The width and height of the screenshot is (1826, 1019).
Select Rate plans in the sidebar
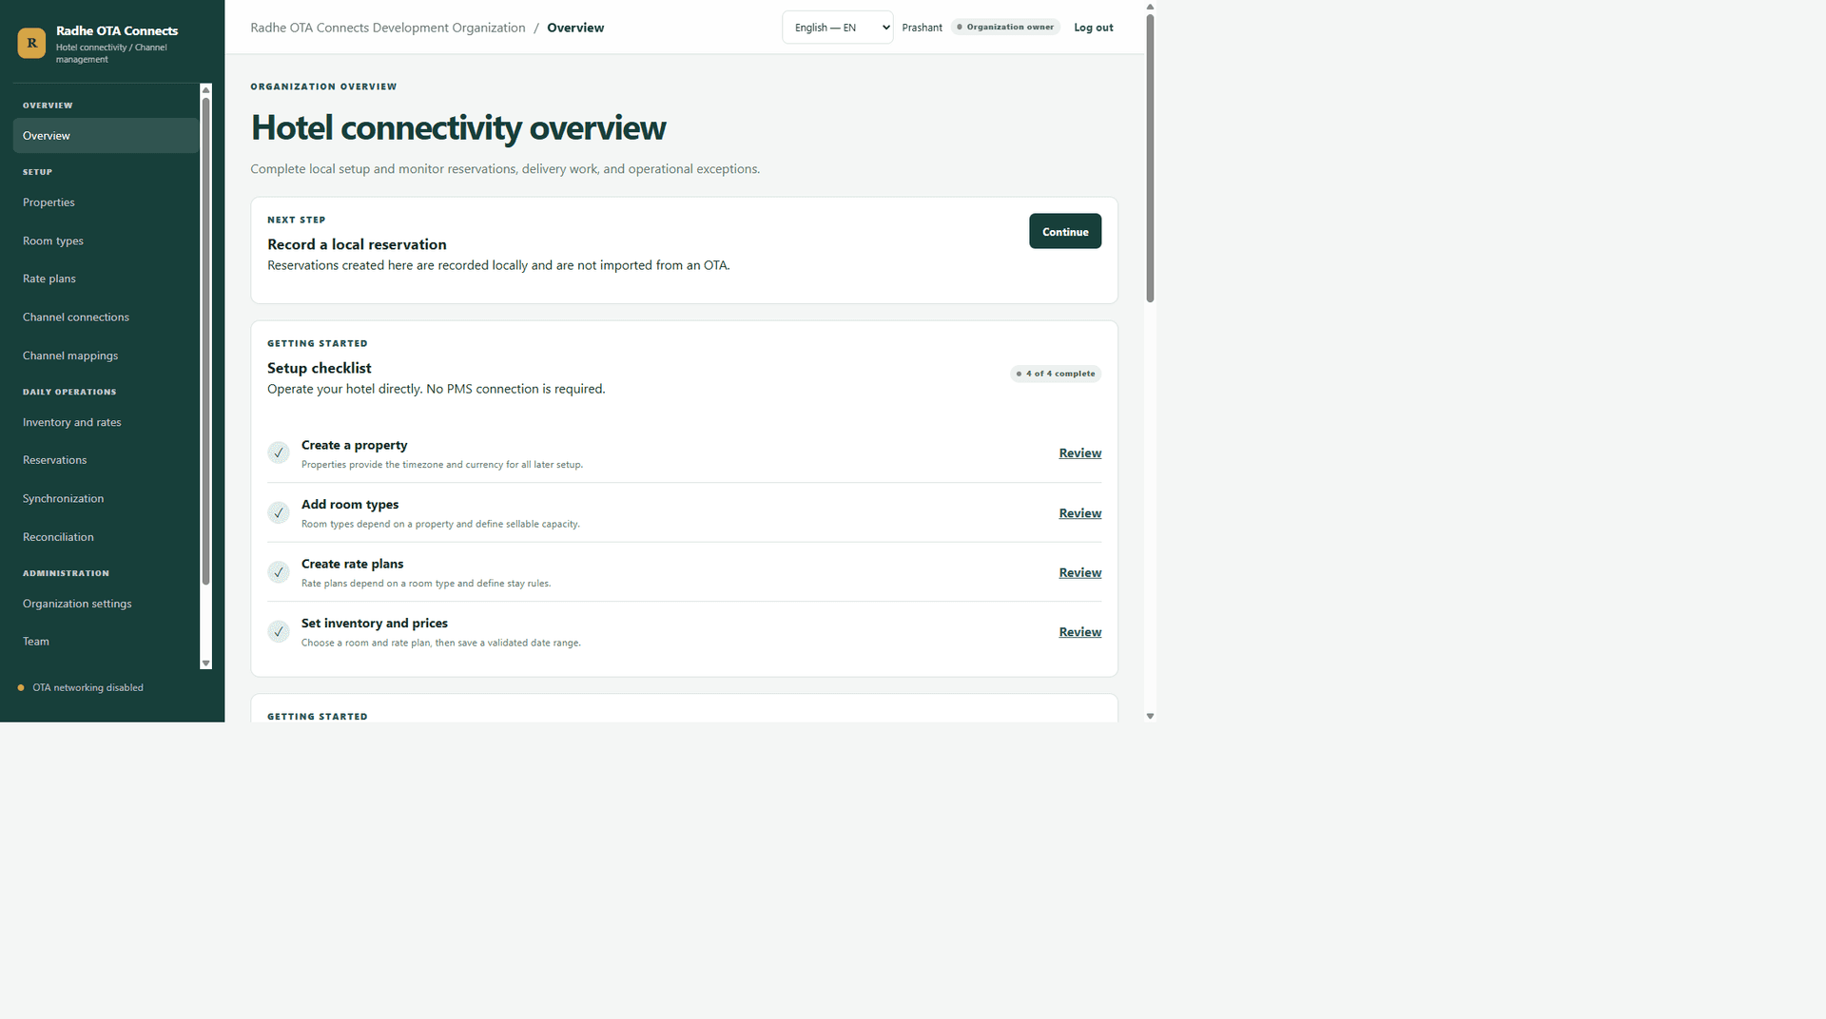pos(106,279)
